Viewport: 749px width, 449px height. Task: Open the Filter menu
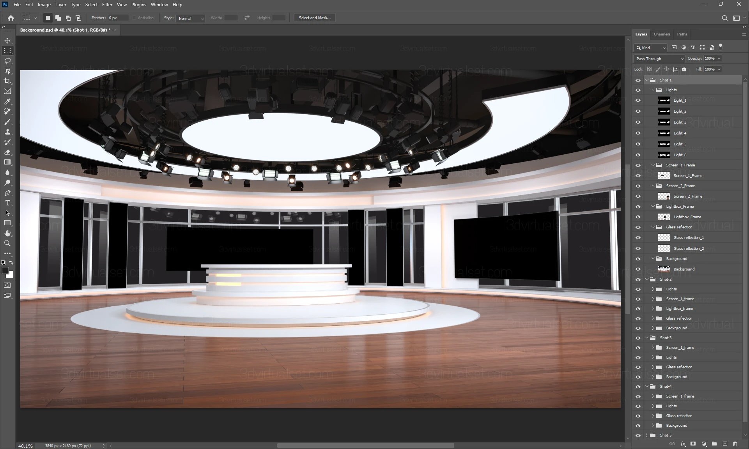point(107,5)
